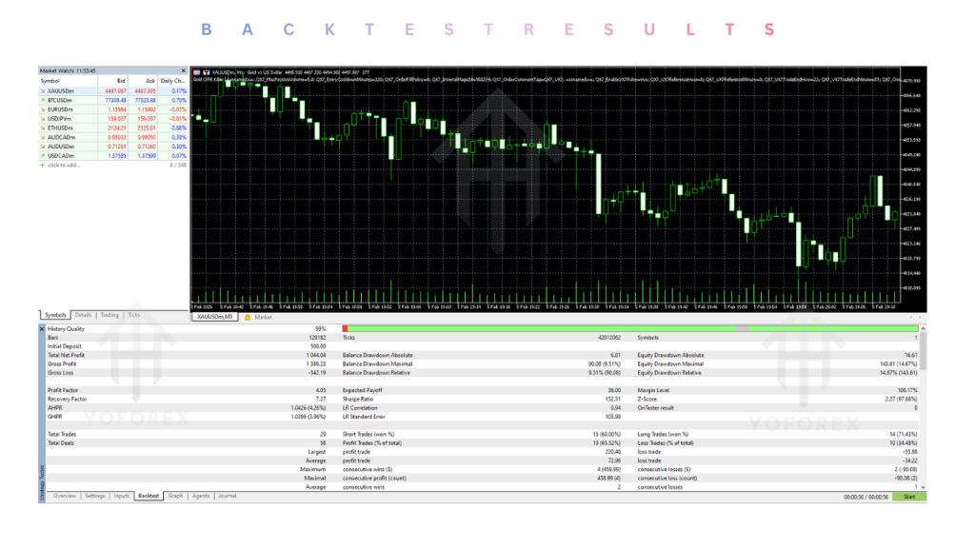Click the elapsed time 00:00:56 / 00:00:56

point(866,497)
